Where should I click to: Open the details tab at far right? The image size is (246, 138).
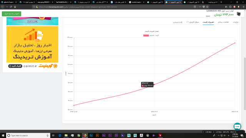click(x=236, y=22)
